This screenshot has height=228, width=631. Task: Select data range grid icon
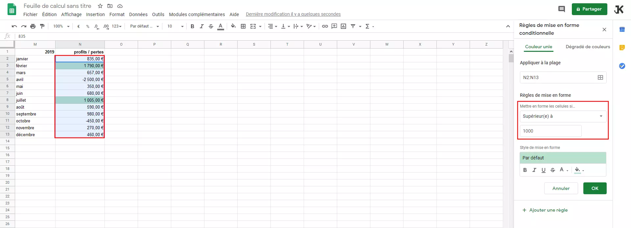click(600, 77)
